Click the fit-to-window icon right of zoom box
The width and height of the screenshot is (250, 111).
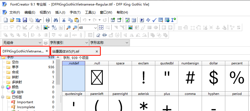pyautogui.click(x=101, y=27)
